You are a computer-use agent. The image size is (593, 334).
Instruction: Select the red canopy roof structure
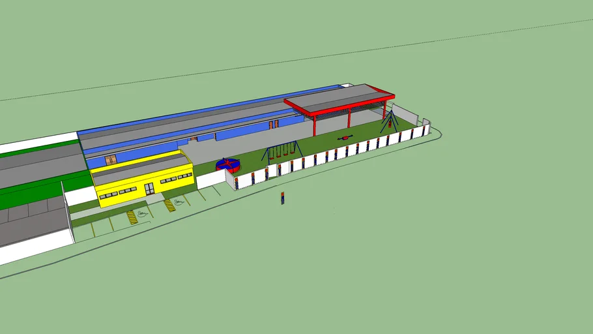339,99
